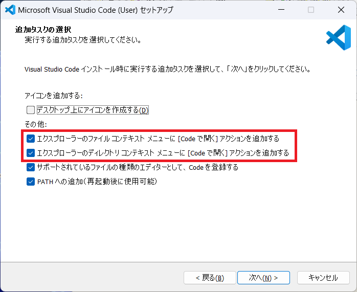This screenshot has height=292, width=357.
Task: Click the VS Code icon in title bar
Action: pos(9,10)
